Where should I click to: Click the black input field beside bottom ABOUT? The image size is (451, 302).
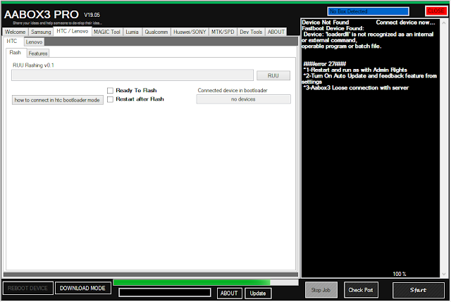click(165, 293)
